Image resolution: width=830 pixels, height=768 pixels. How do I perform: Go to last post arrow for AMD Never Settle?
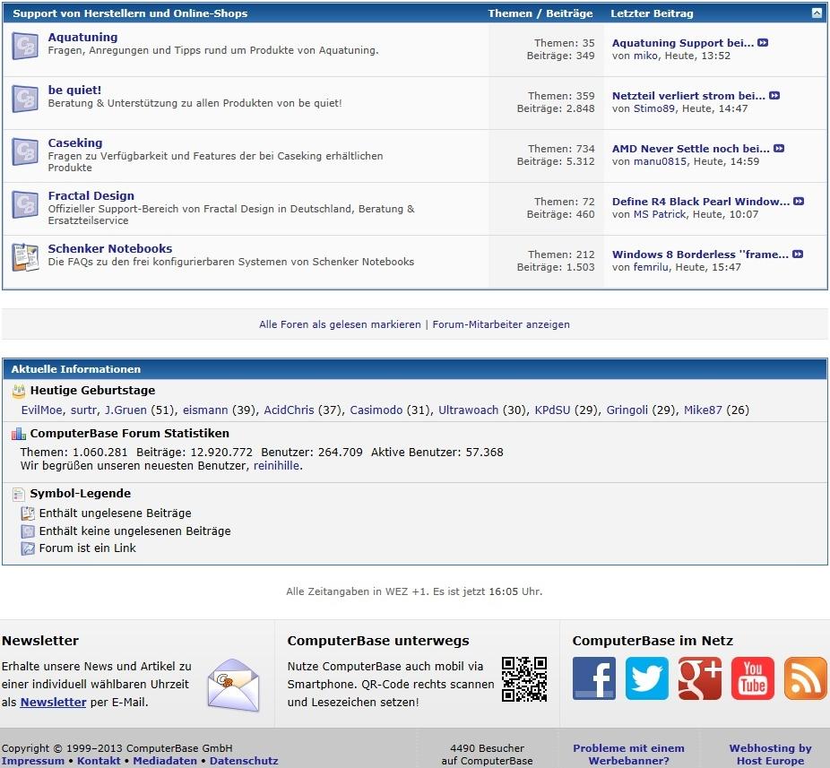tap(779, 149)
